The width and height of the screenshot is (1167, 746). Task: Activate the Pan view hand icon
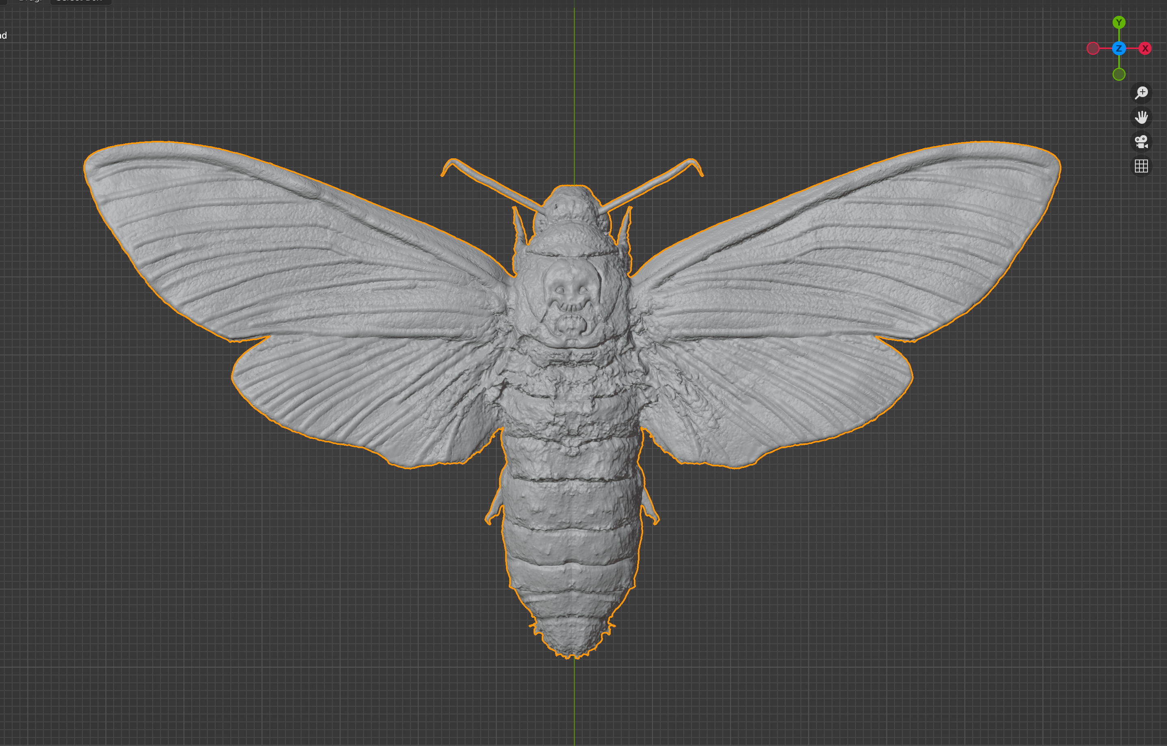pos(1142,117)
